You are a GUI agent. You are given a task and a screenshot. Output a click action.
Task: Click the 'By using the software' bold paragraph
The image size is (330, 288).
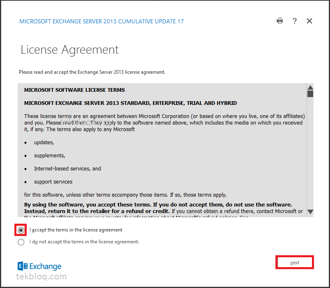(158, 208)
